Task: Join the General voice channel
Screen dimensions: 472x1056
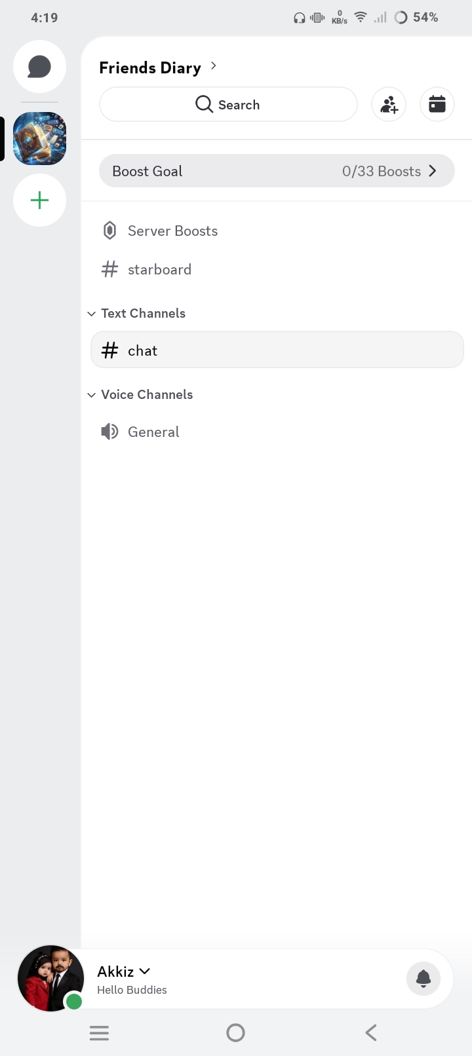Action: coord(140,432)
